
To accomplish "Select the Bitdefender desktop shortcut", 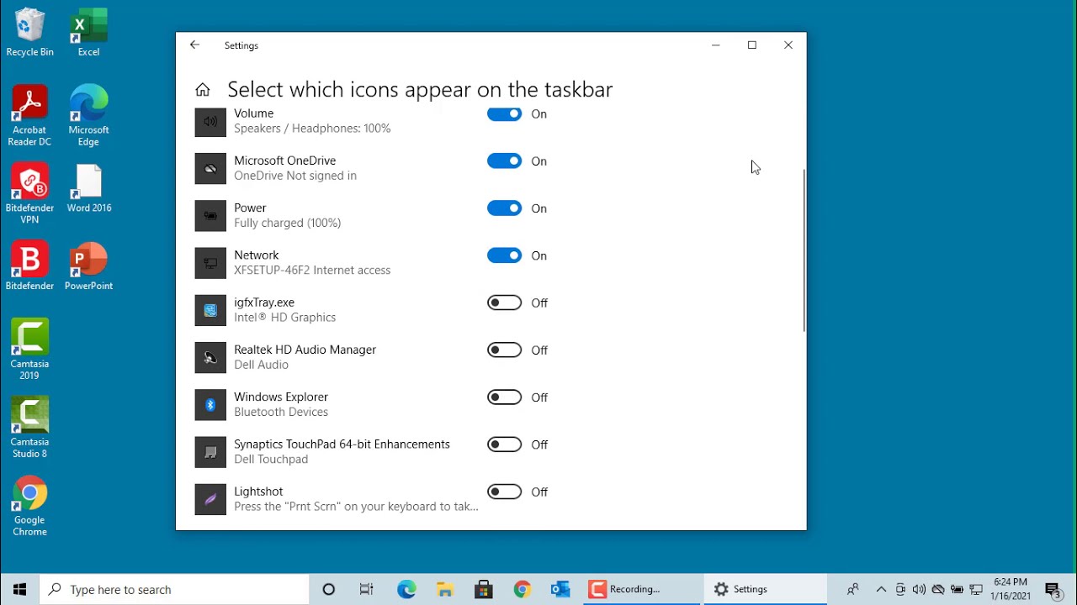I will click(x=29, y=266).
